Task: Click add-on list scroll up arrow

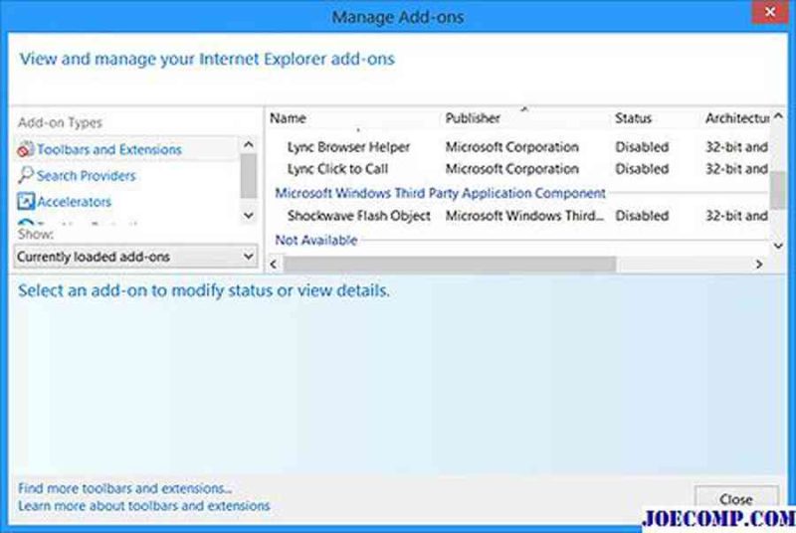Action: tap(778, 116)
